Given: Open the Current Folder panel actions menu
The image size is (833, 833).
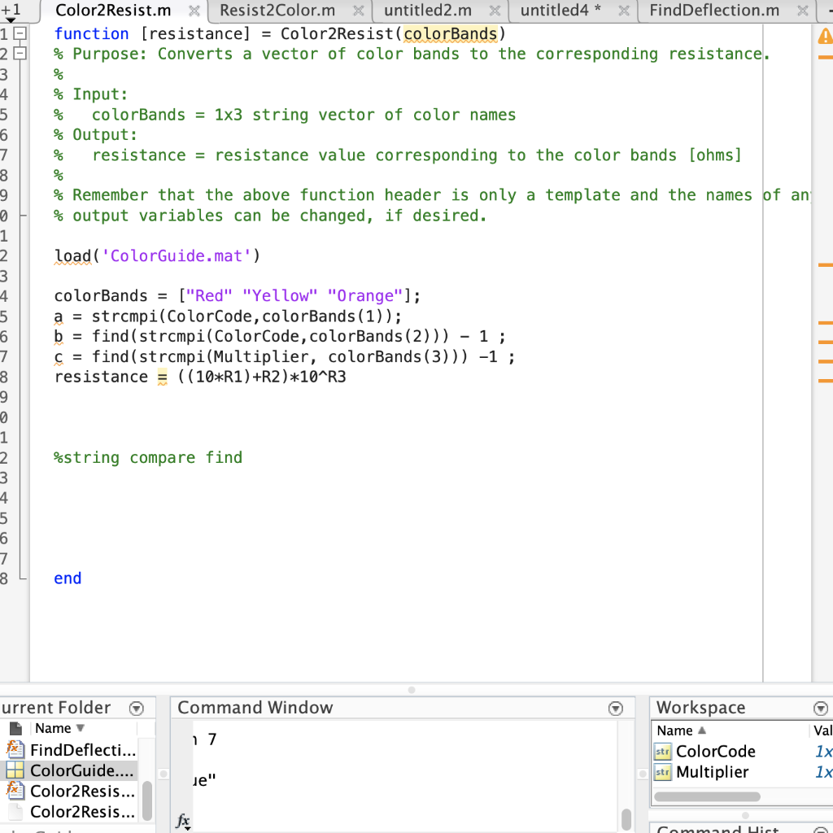Looking at the screenshot, I should [x=137, y=709].
